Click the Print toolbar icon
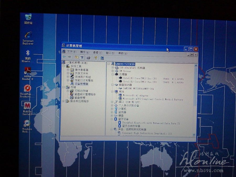 point(88,57)
